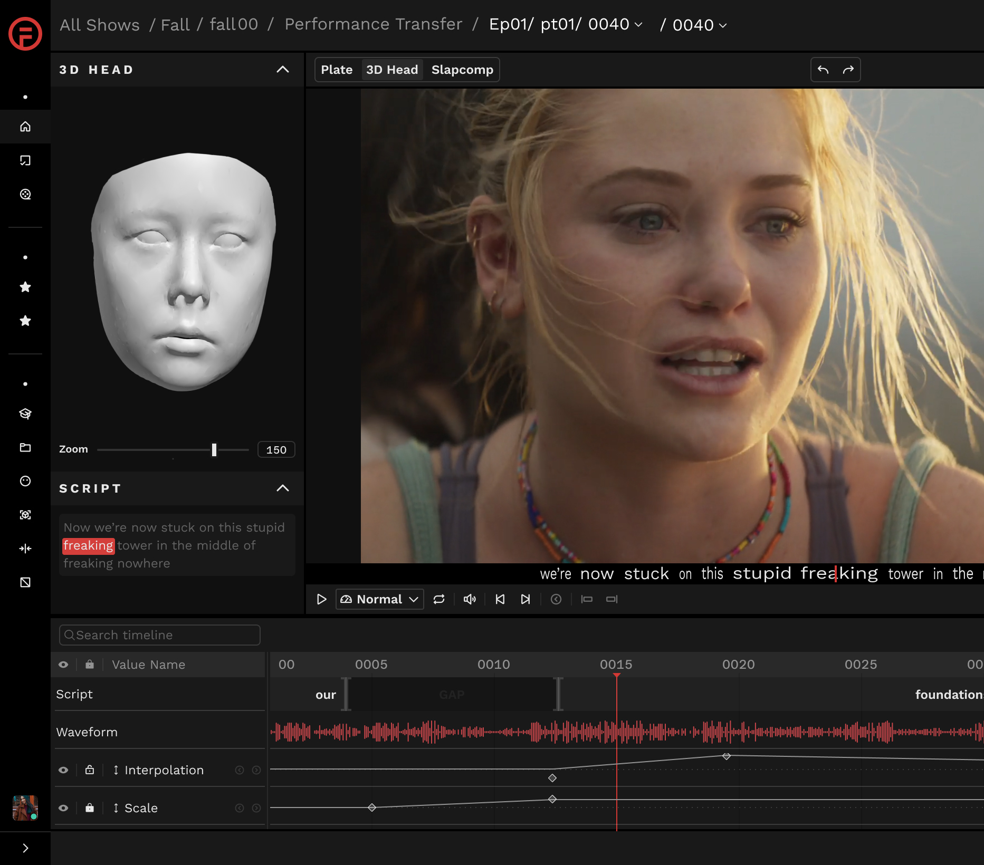Open the graduation cap training icon
The height and width of the screenshot is (865, 984).
pyautogui.click(x=25, y=414)
